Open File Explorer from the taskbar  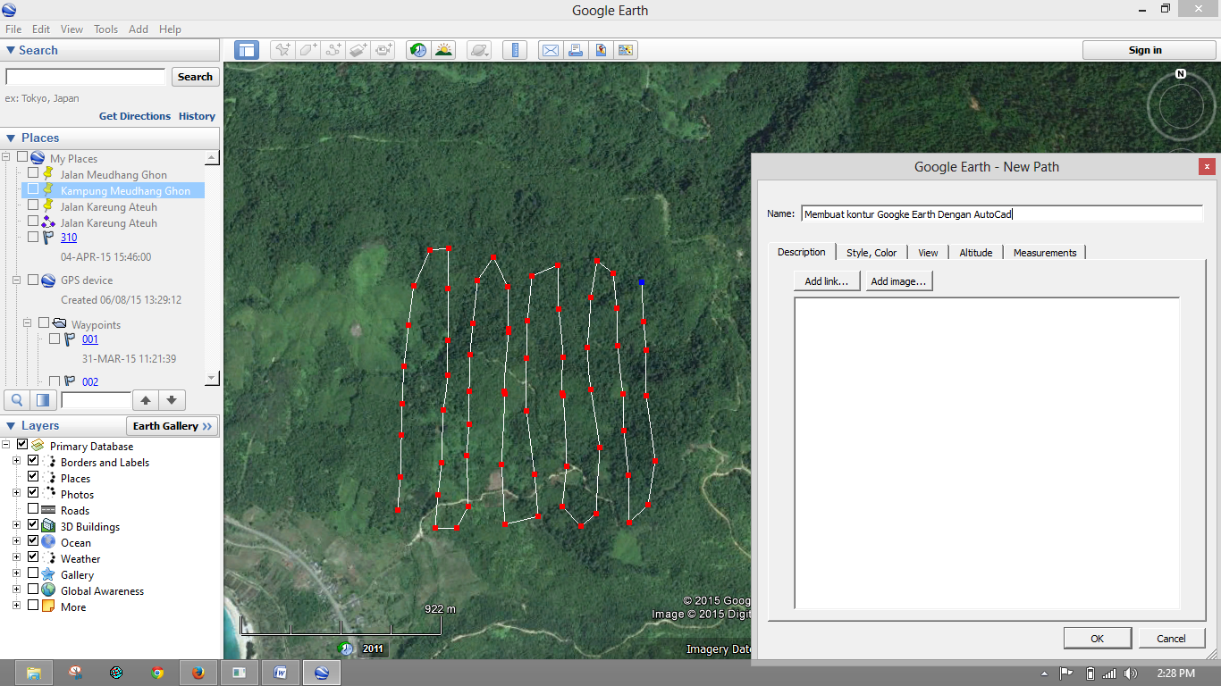[x=34, y=673]
